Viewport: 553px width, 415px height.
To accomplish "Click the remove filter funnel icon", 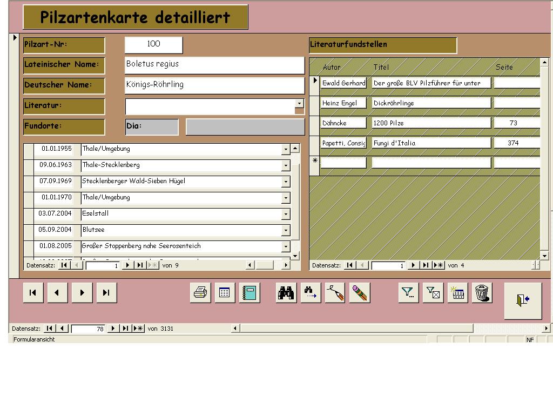I will pyautogui.click(x=433, y=293).
